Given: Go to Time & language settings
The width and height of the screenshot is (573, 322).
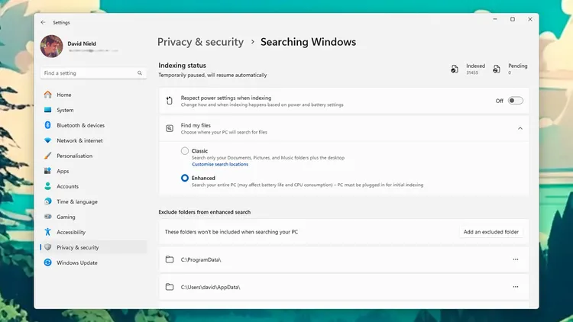Looking at the screenshot, I should [x=76, y=201].
